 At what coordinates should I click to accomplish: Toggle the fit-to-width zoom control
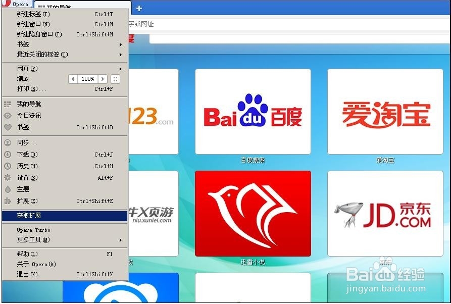pos(115,79)
